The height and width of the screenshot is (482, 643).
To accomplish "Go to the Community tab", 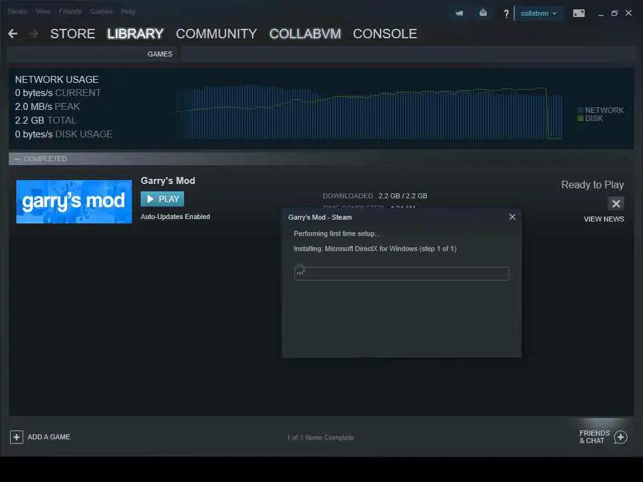I will point(217,34).
